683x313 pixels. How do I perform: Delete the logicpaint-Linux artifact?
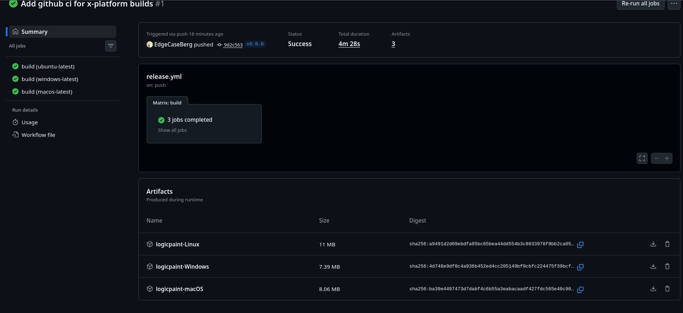(x=667, y=244)
